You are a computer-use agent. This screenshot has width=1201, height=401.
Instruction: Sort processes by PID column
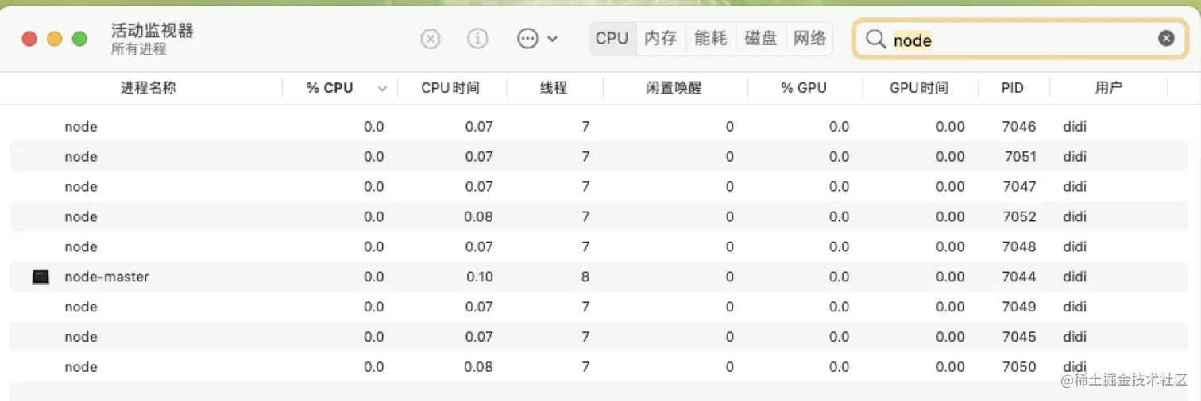tap(1012, 88)
